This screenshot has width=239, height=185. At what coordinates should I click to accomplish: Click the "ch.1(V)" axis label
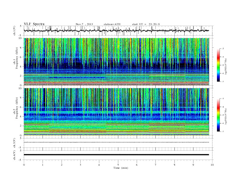coord(14,31)
